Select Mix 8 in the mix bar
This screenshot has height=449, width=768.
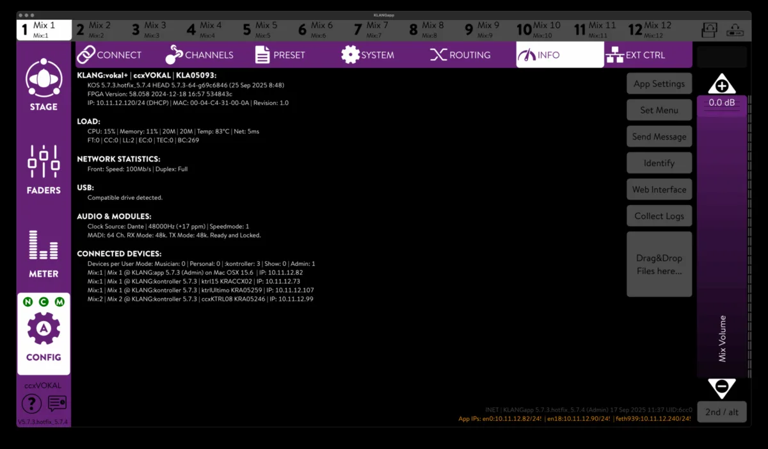click(434, 29)
